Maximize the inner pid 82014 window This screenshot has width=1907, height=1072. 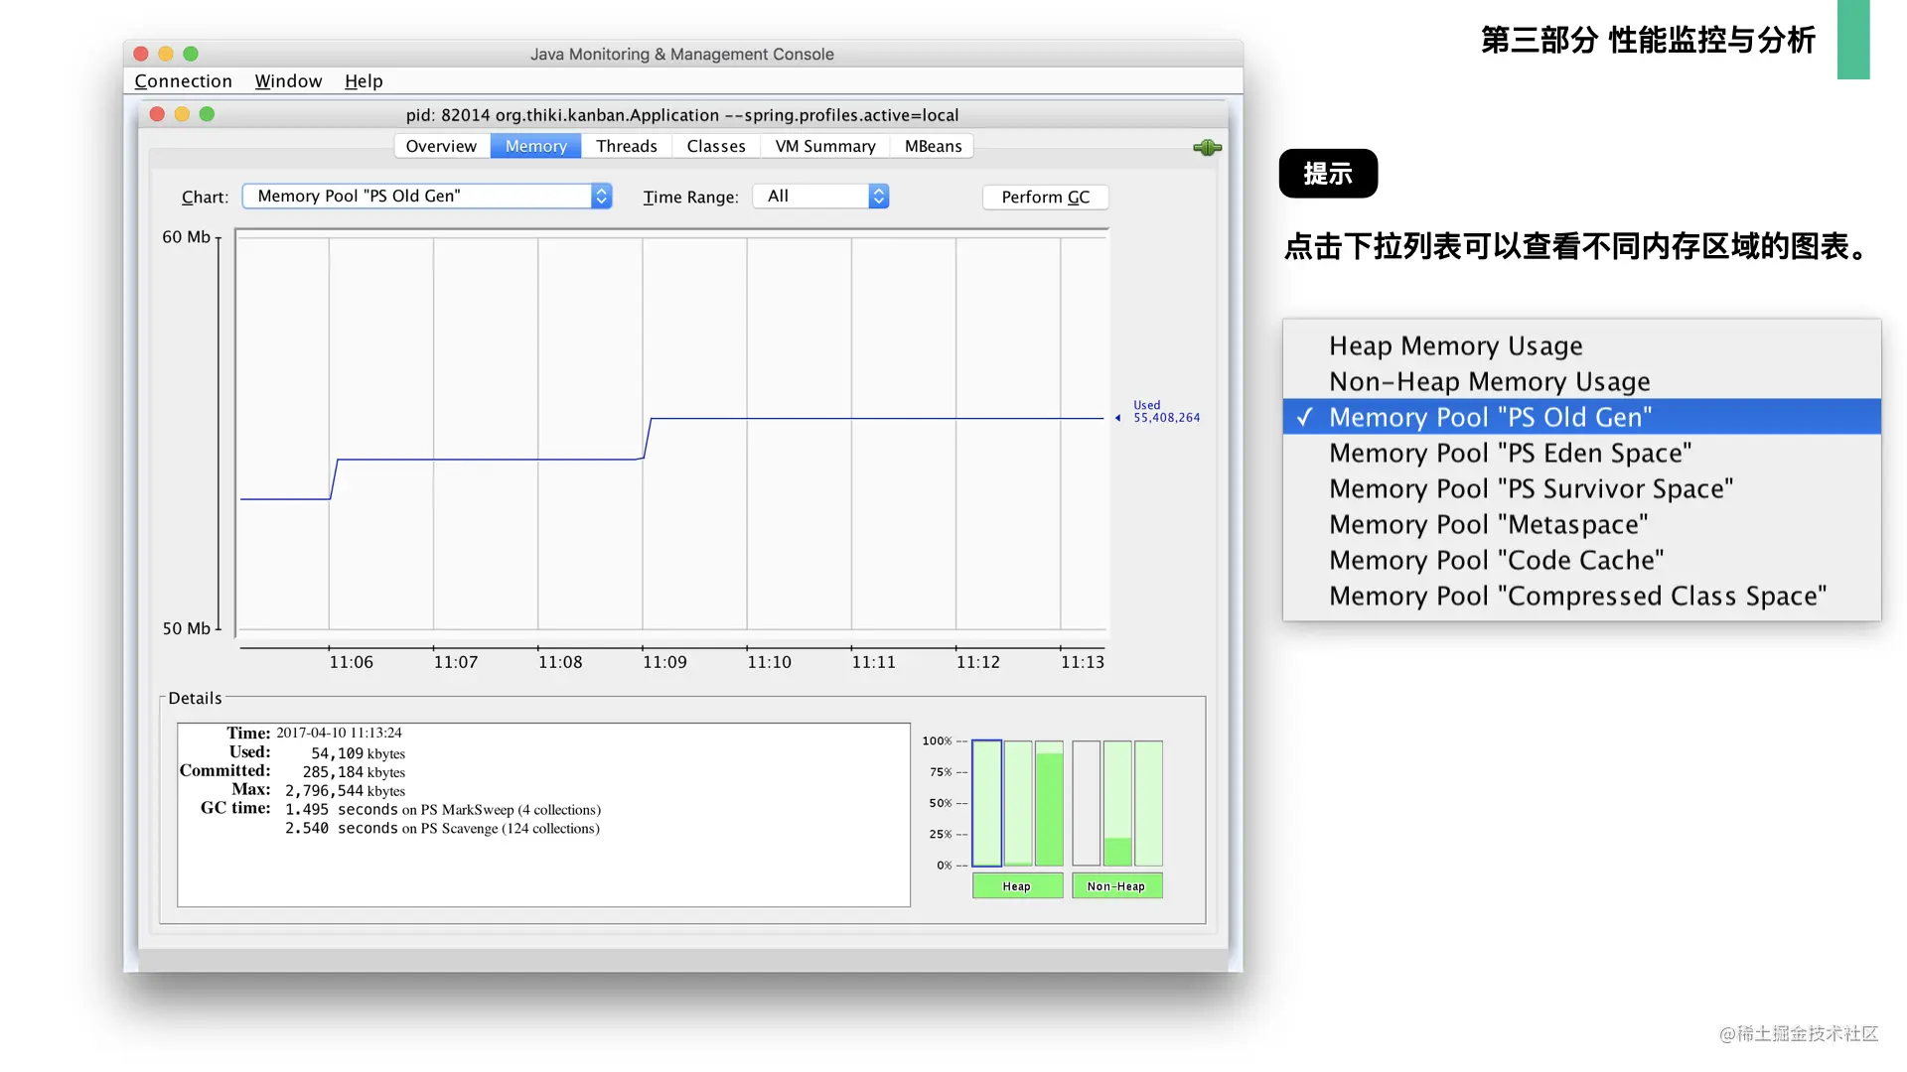pos(207,114)
